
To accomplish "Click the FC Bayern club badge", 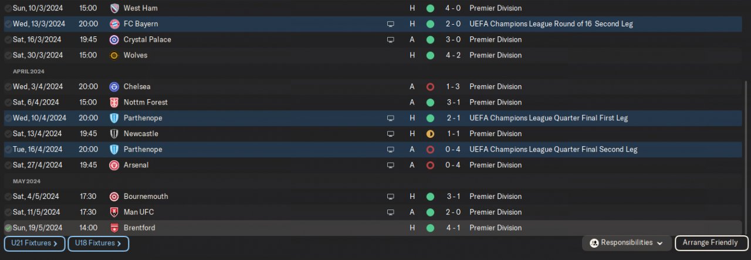I will (x=114, y=24).
